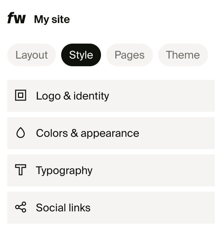Expand the Logo & identity row panel

[111, 96]
